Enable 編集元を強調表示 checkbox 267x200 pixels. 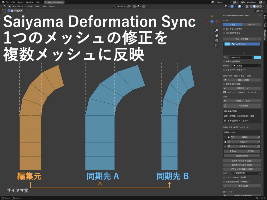coord(224,61)
